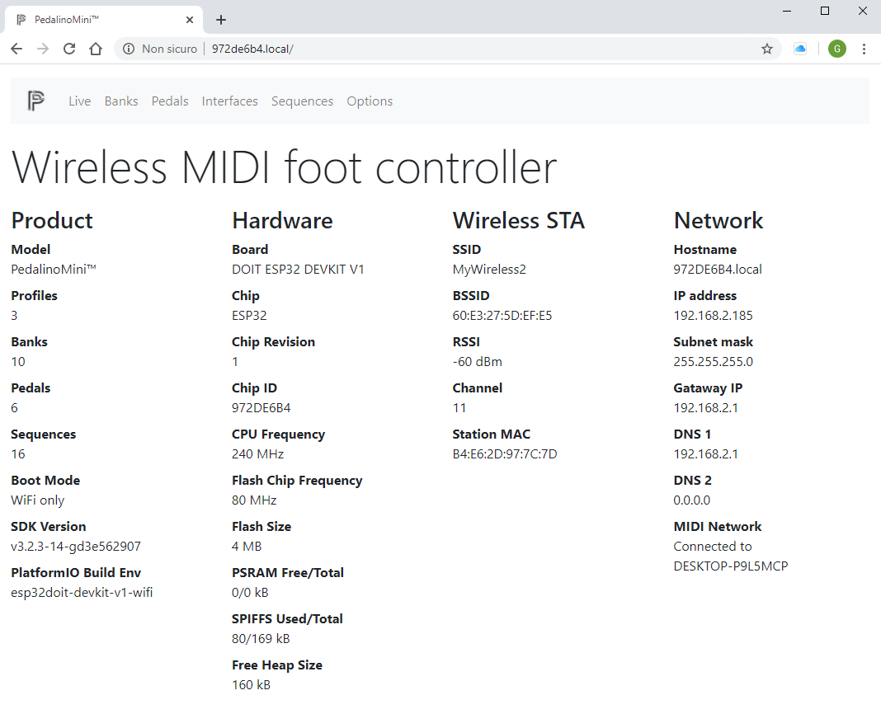Open Chrome three-dot menu
This screenshot has width=881, height=728.
[864, 49]
